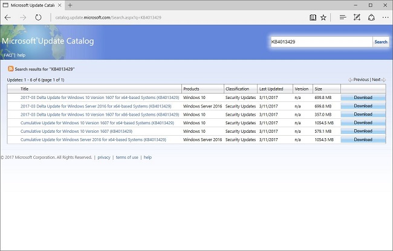Refresh the page with reload icon
Screen dimensions: 393x251
pyautogui.click(x=38, y=17)
